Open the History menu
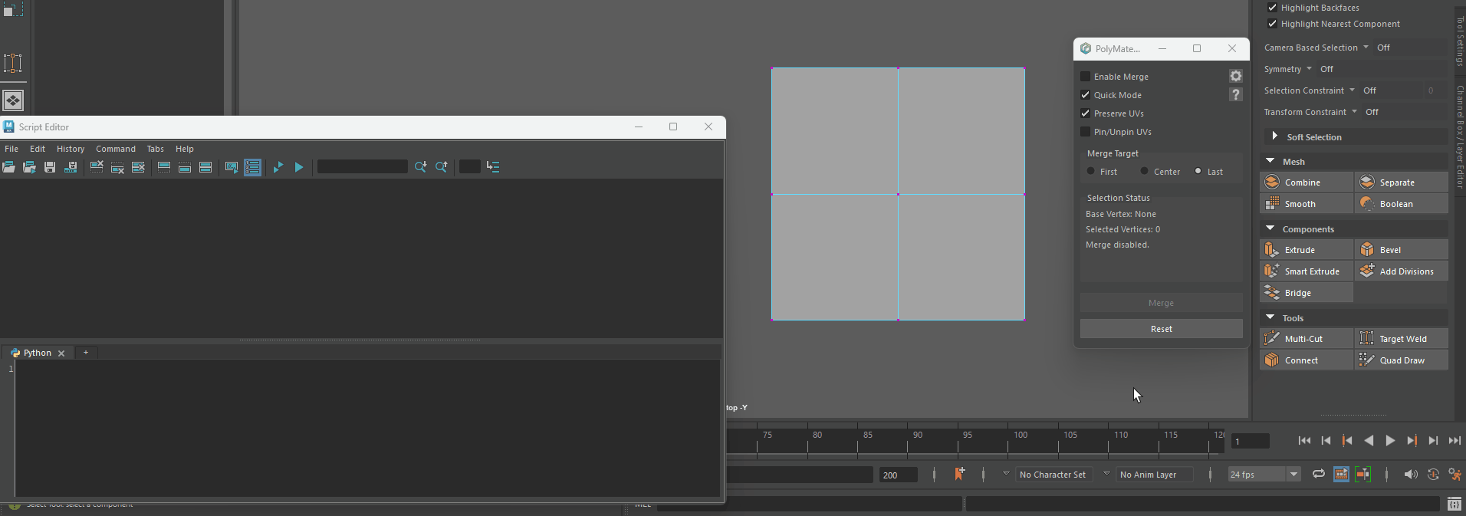The height and width of the screenshot is (516, 1466). coord(70,149)
